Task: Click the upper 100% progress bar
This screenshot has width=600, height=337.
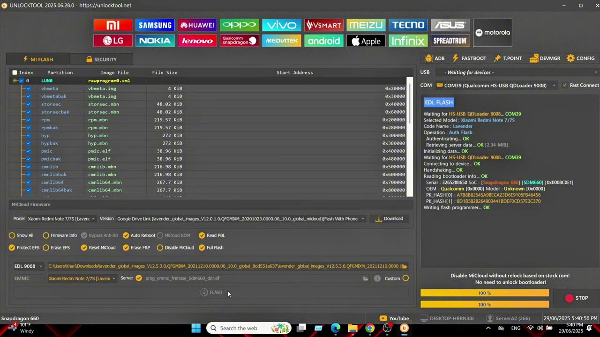Action: [x=485, y=293]
